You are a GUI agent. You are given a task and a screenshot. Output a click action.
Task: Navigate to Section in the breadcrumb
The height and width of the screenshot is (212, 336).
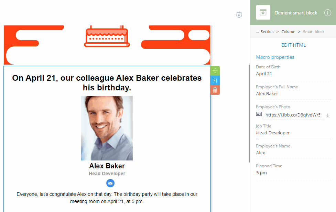click(x=267, y=32)
